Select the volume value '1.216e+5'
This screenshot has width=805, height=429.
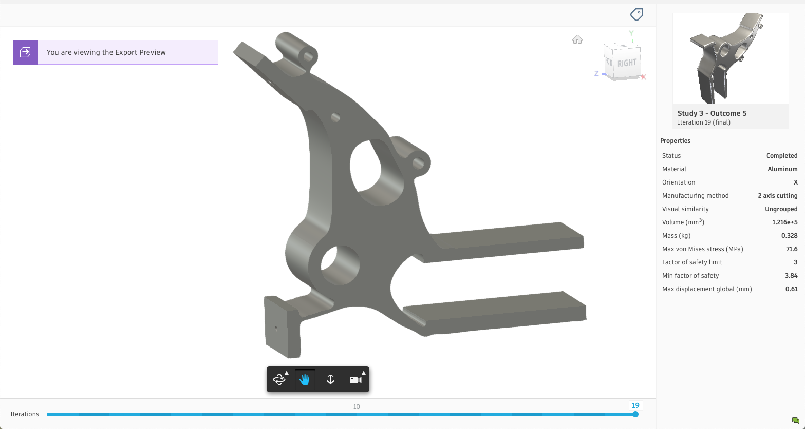click(785, 222)
